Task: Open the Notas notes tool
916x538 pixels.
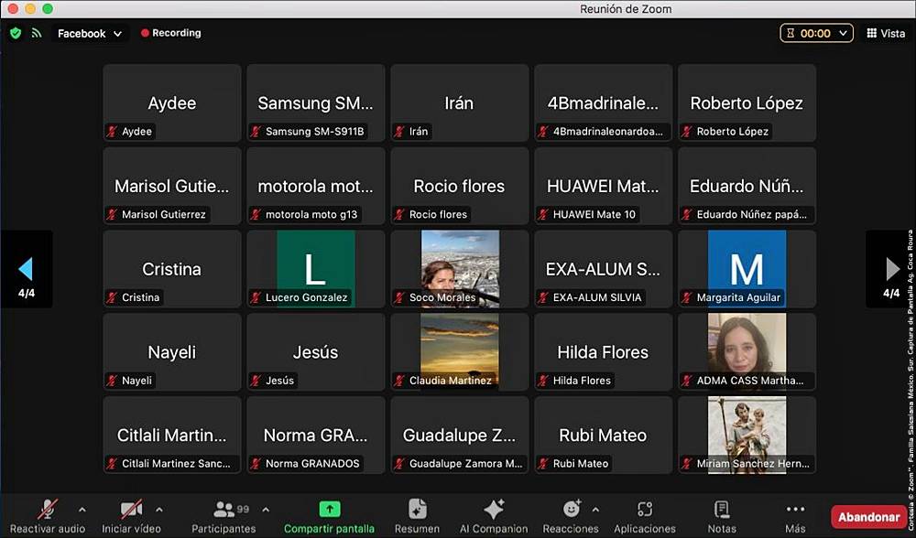Action: 722,516
